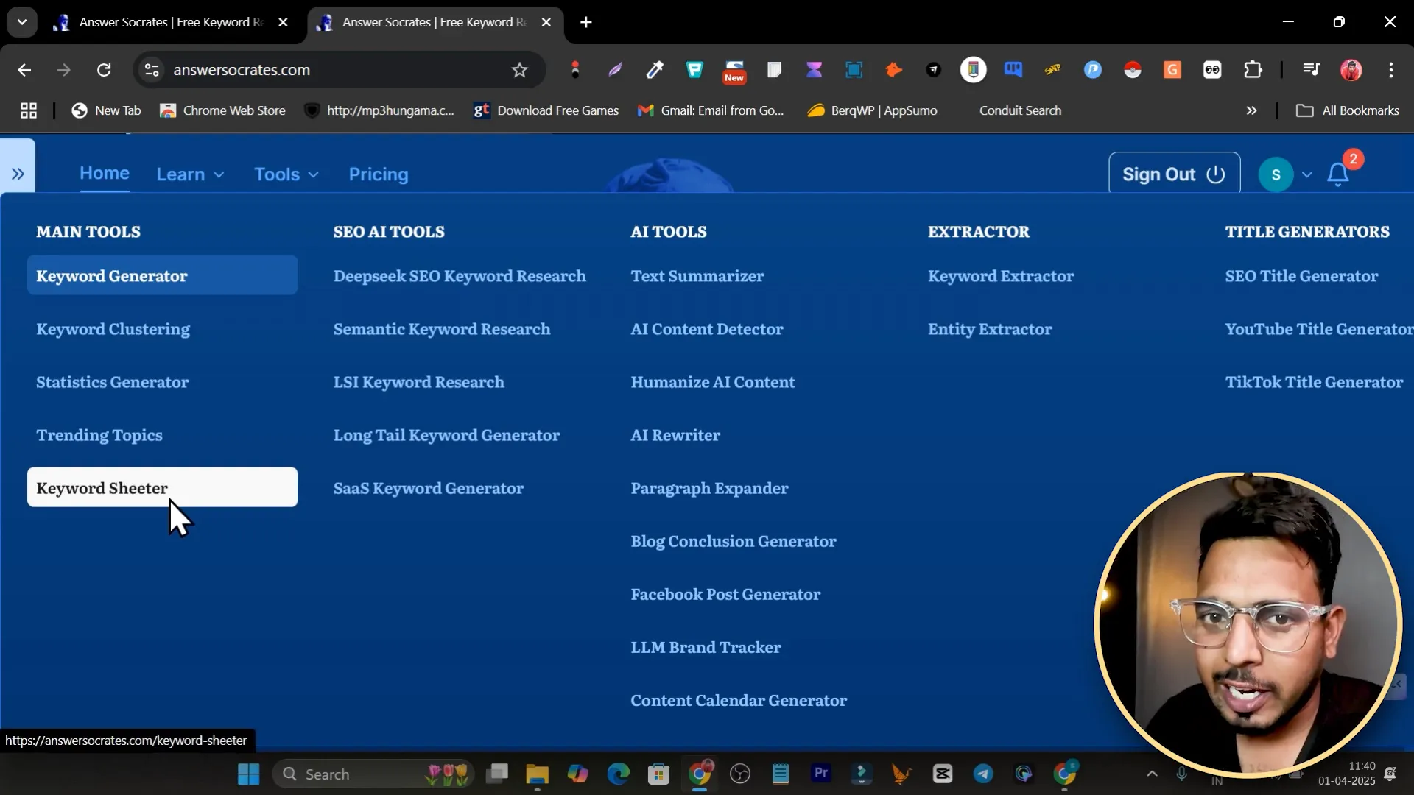1414x795 pixels.
Task: Open a new browser tab
Action: point(585,22)
